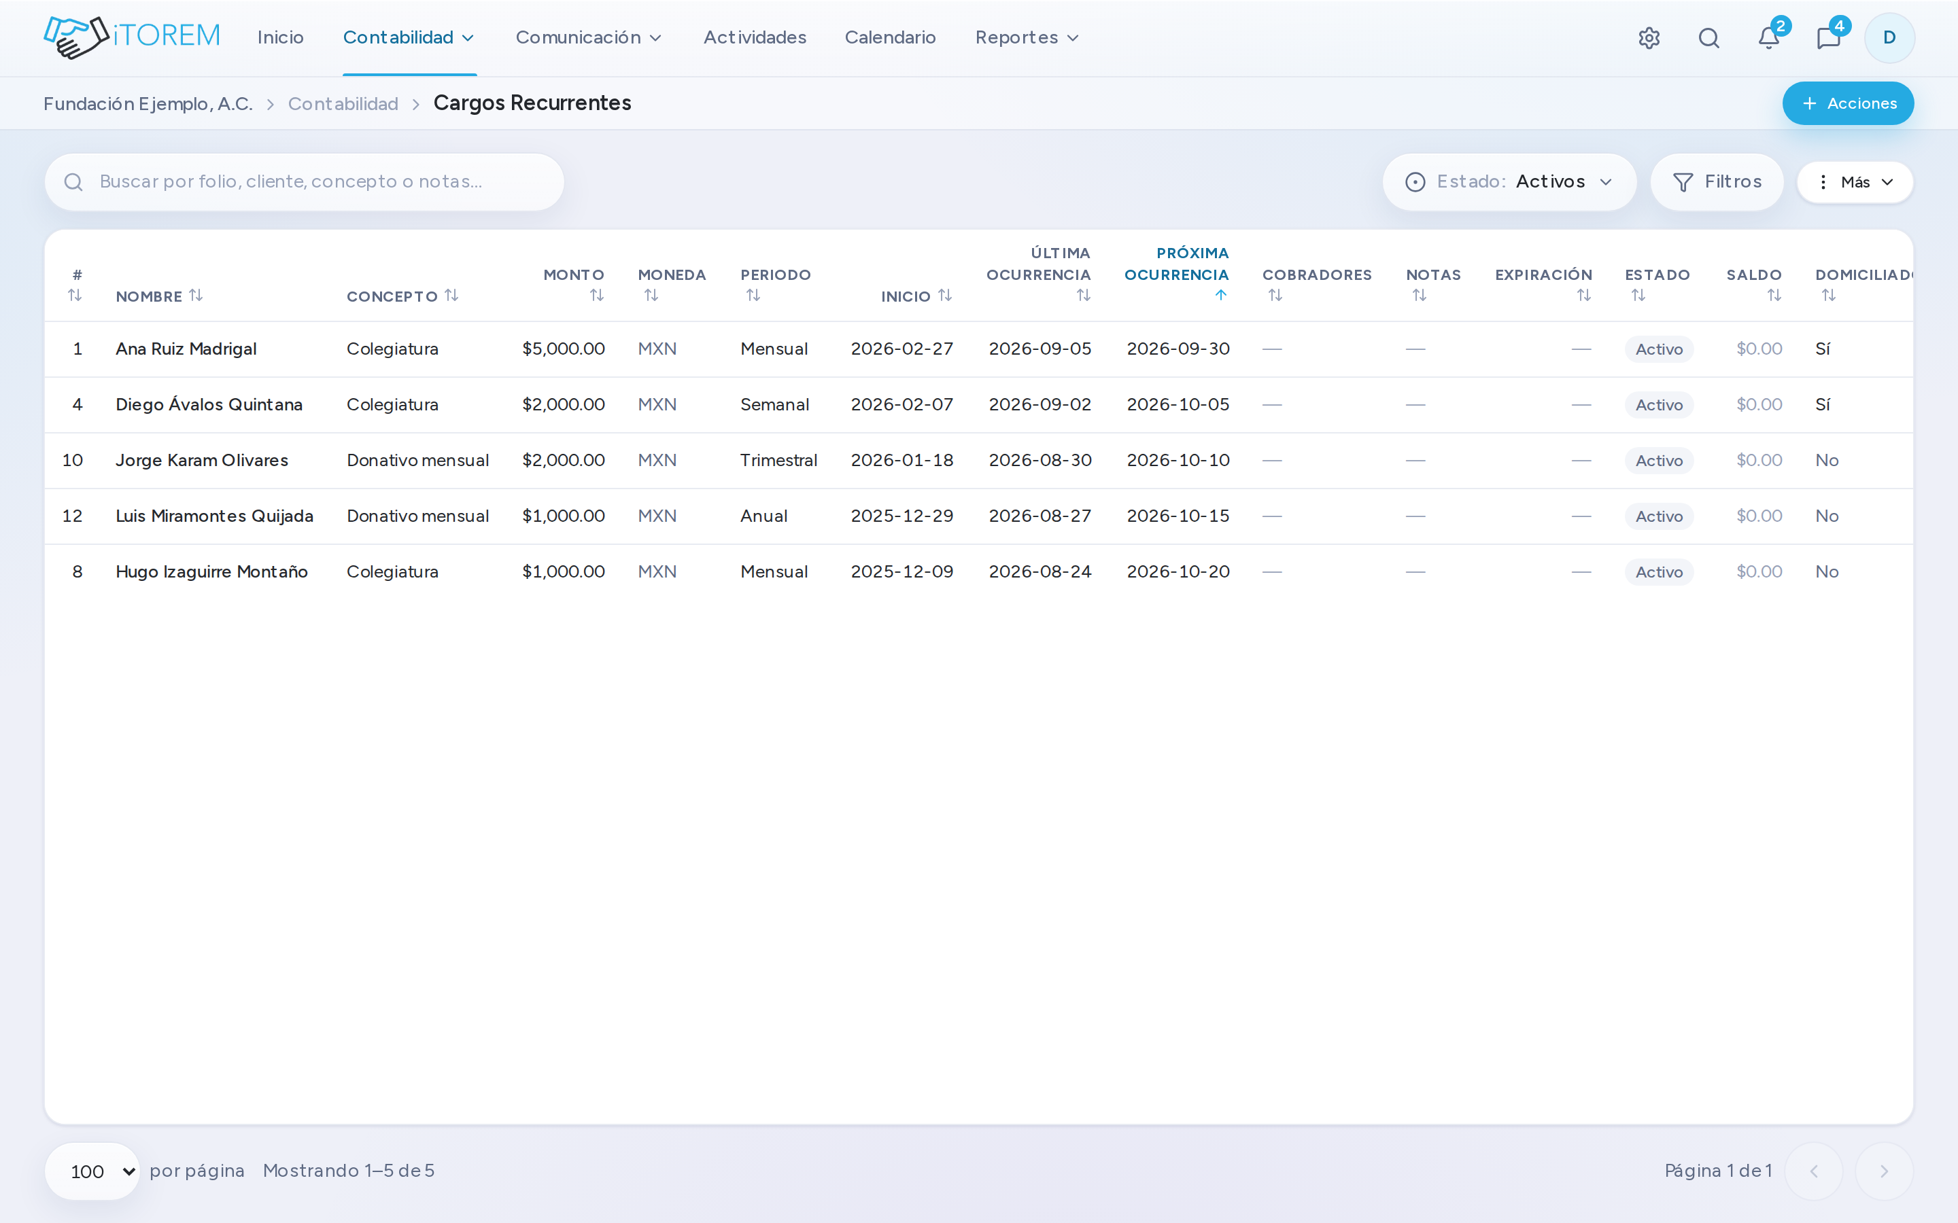This screenshot has height=1223, width=1958.
Task: Expand the Comunicación menu
Action: pyautogui.click(x=589, y=38)
